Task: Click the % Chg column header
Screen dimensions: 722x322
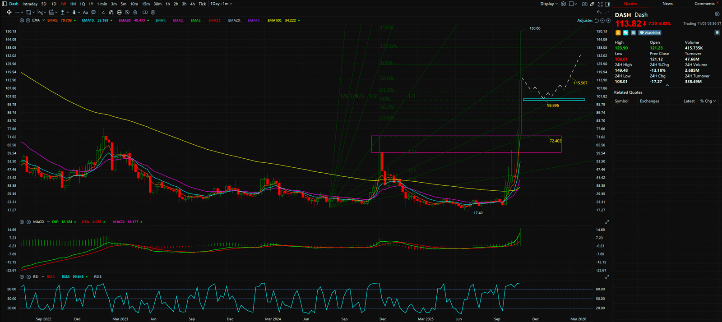Action: point(708,101)
